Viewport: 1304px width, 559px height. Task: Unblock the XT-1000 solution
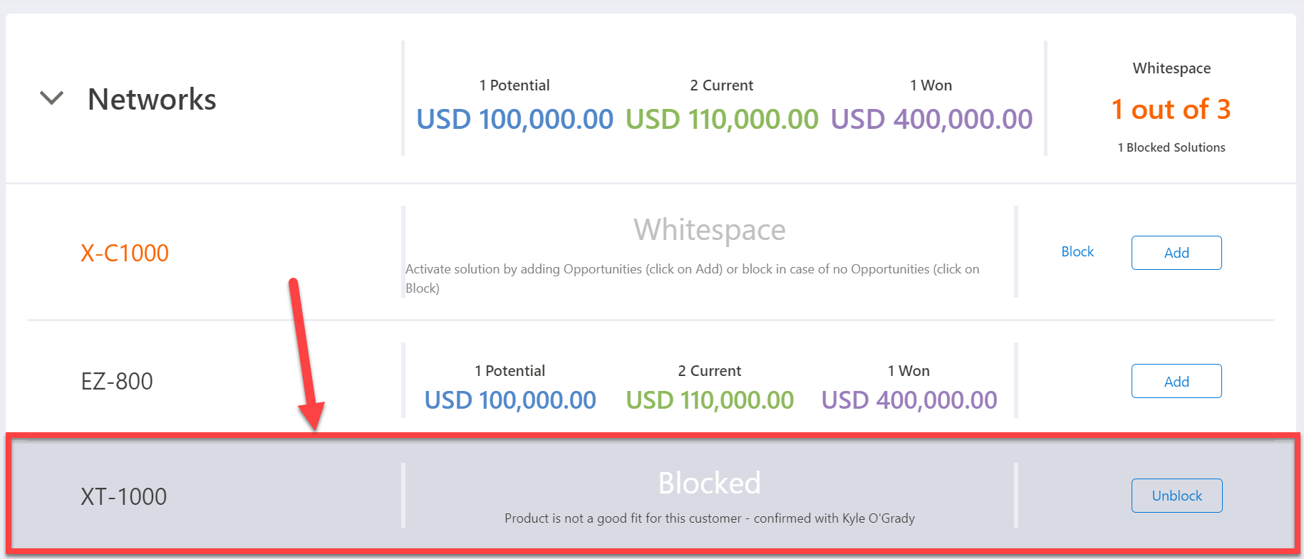pos(1176,496)
